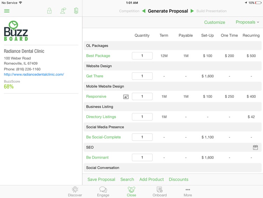
Task: Tap the phone number (816) 226-1160
Action: tap(28, 69)
